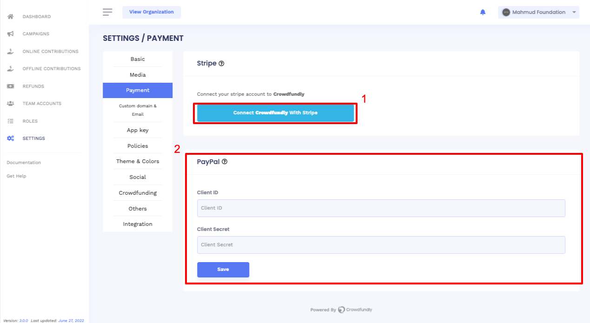This screenshot has width=590, height=323.
Task: Click the Online Contributions hand icon
Action: coord(10,52)
